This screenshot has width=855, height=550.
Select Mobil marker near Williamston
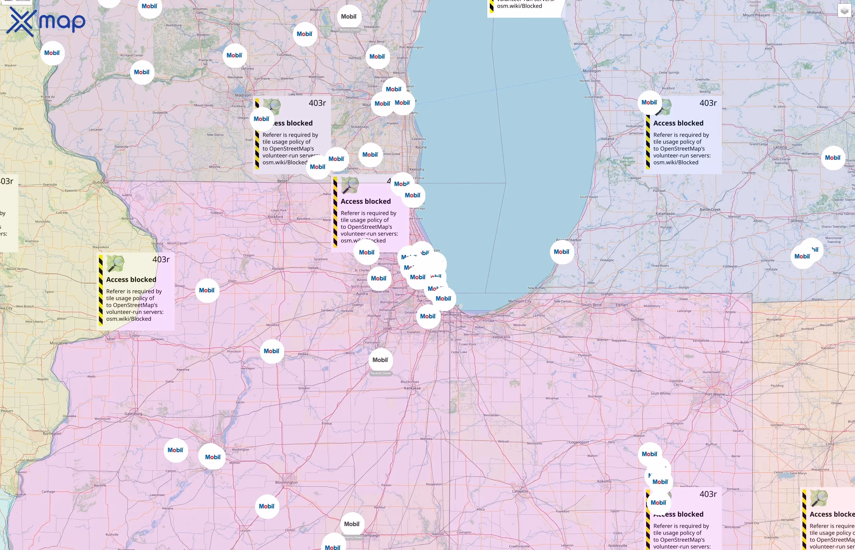click(833, 158)
